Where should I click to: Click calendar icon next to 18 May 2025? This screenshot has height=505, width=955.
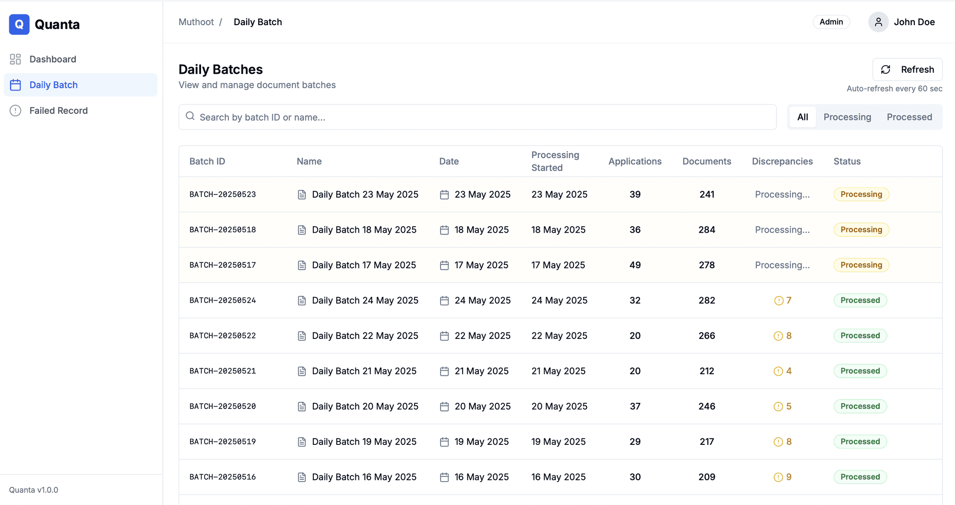[x=444, y=230]
